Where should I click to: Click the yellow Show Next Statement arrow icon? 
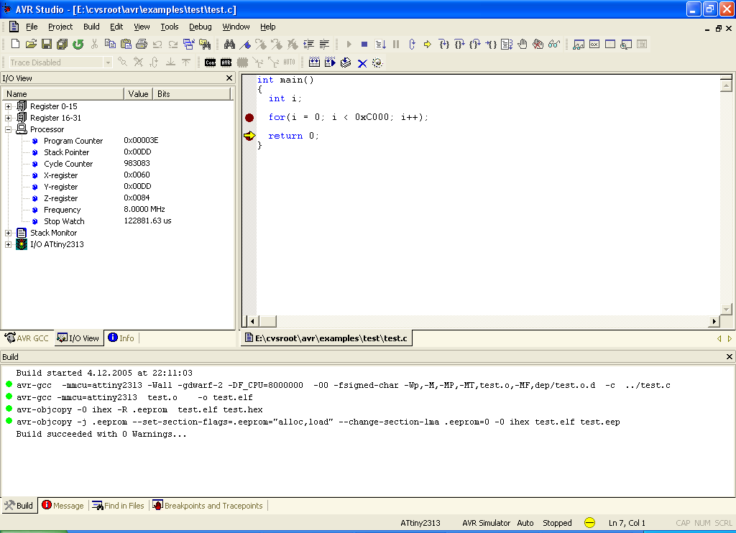428,45
